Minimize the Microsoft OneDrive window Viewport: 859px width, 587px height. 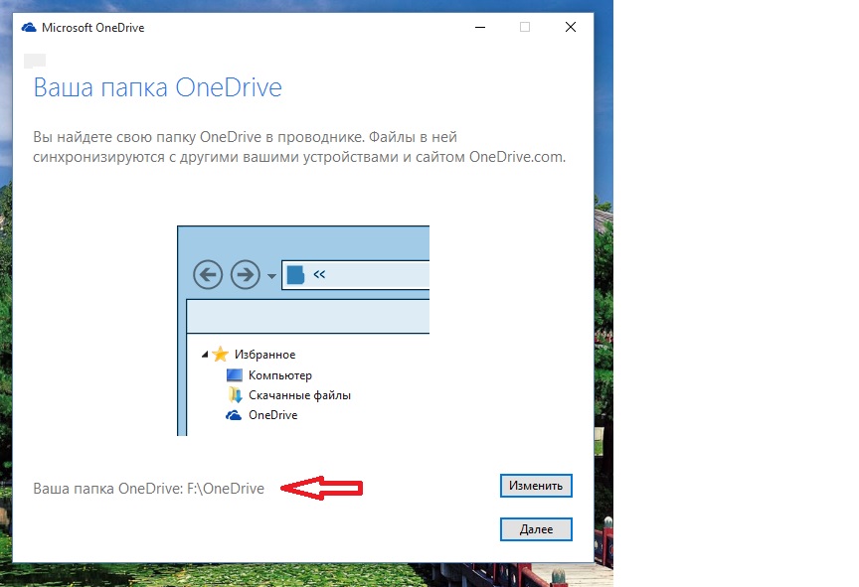point(480,28)
